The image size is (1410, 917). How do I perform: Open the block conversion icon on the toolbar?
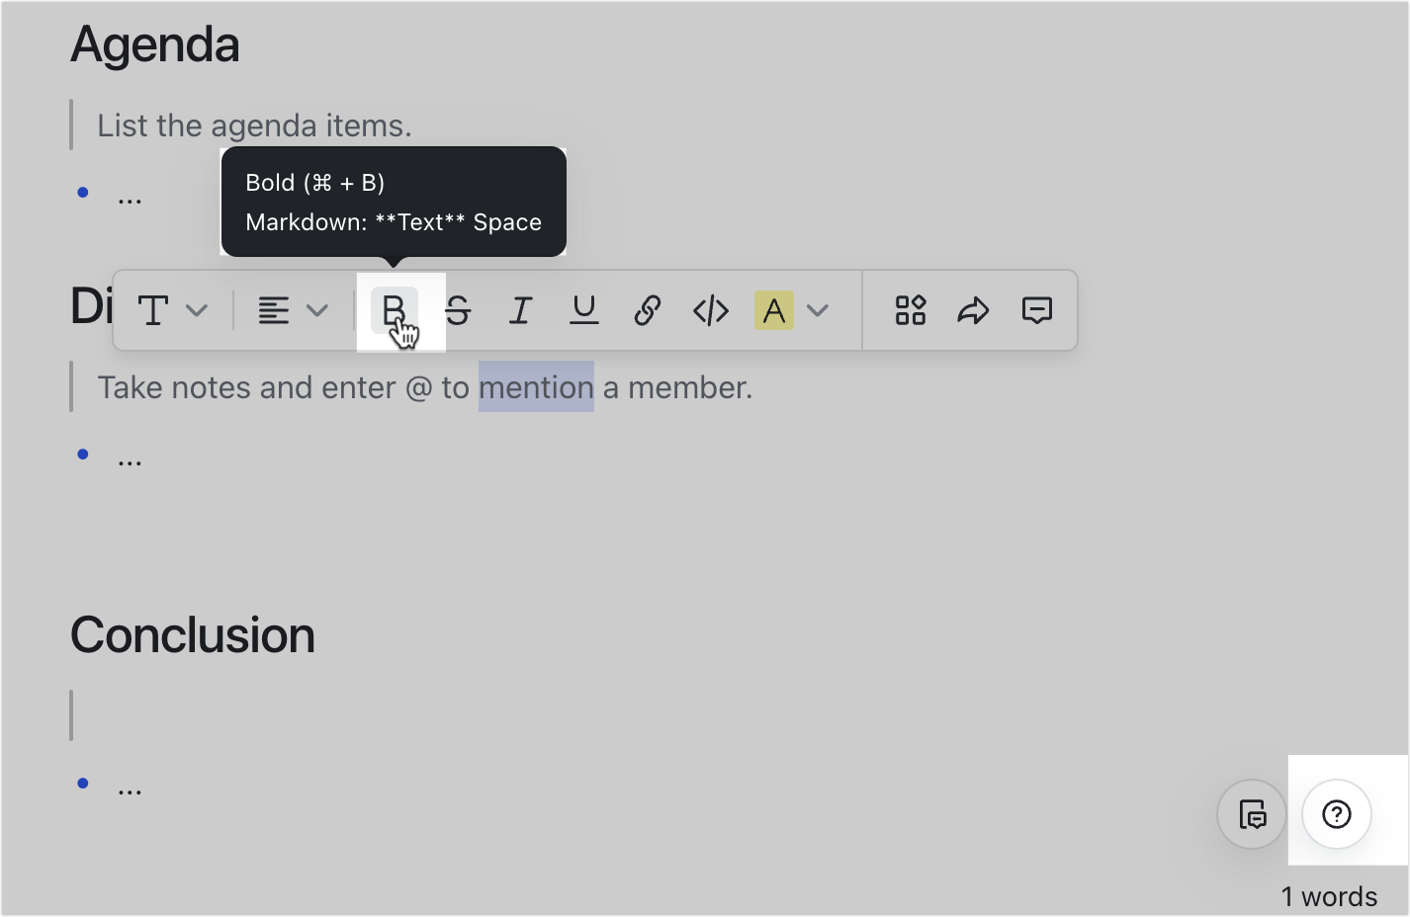(909, 310)
